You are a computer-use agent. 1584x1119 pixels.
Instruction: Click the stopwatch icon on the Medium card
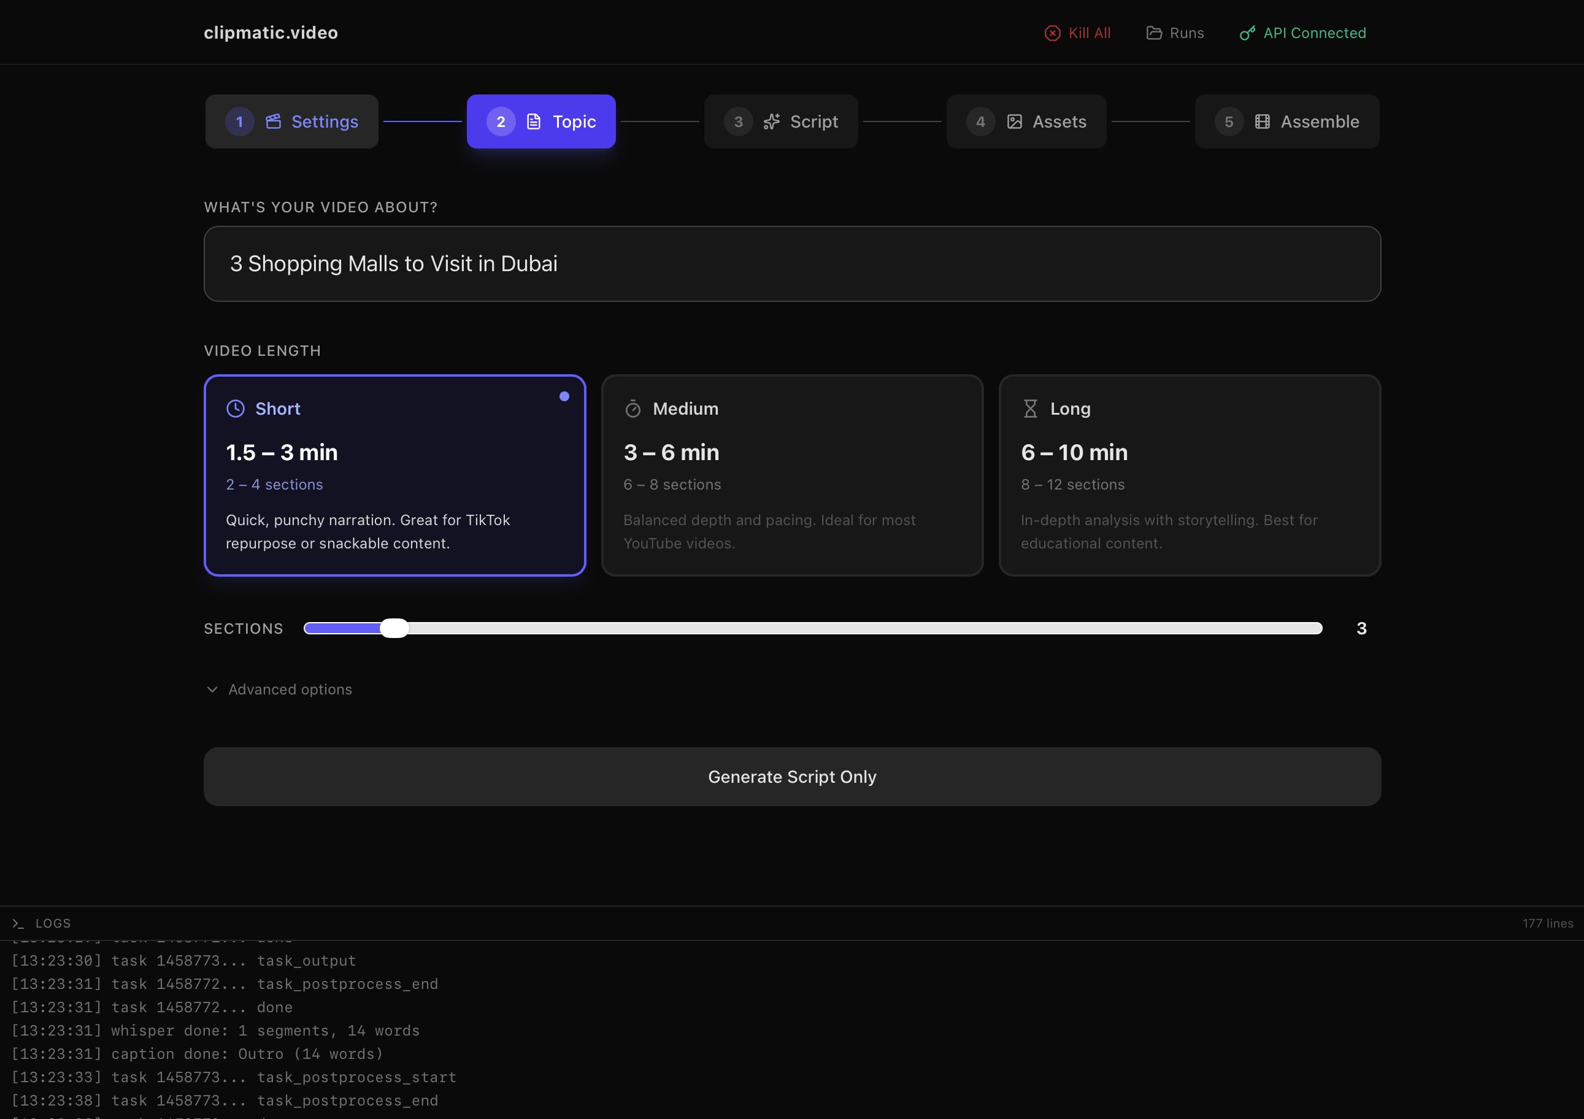coord(632,409)
